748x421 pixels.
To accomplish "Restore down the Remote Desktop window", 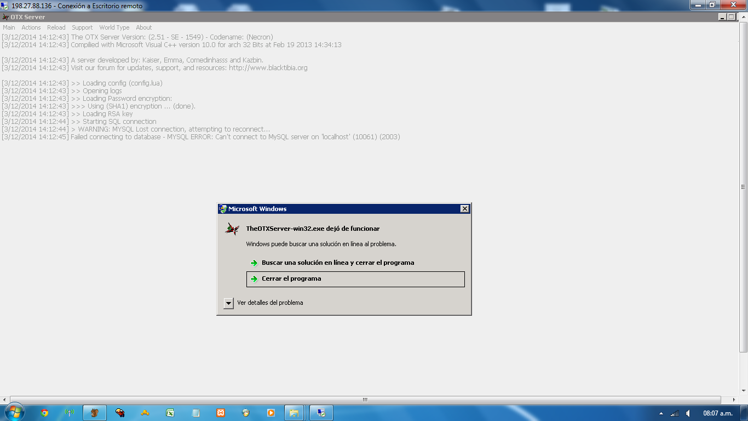I will point(712,4).
